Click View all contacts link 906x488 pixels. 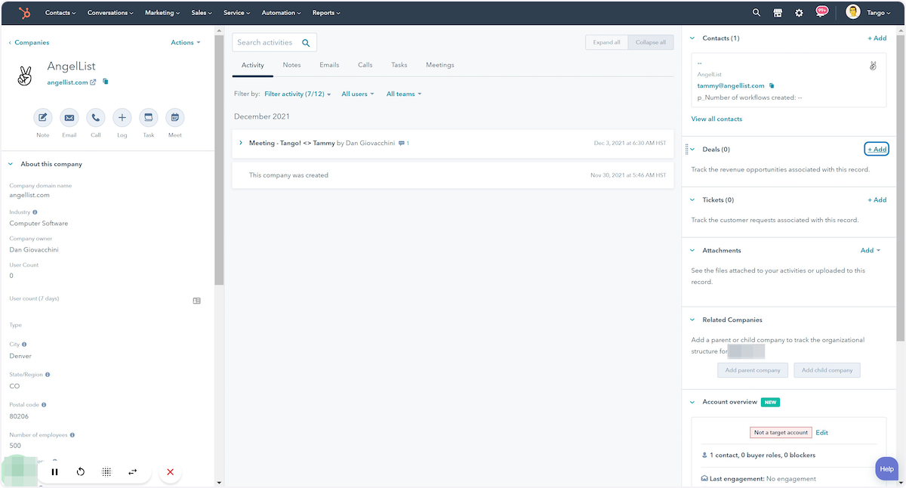(x=716, y=119)
